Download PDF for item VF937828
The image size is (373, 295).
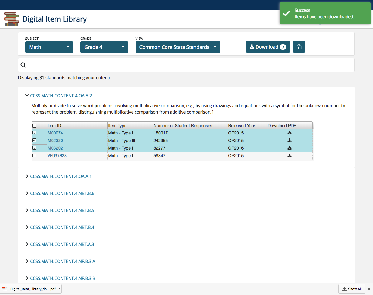pyautogui.click(x=290, y=156)
